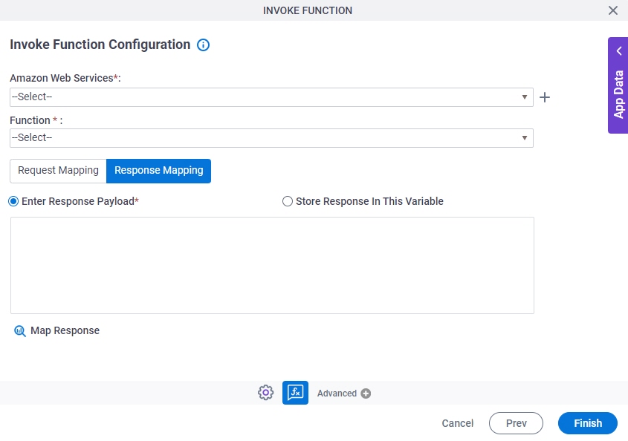Switch to the Request Mapping tab
The height and width of the screenshot is (441, 628).
[57, 170]
